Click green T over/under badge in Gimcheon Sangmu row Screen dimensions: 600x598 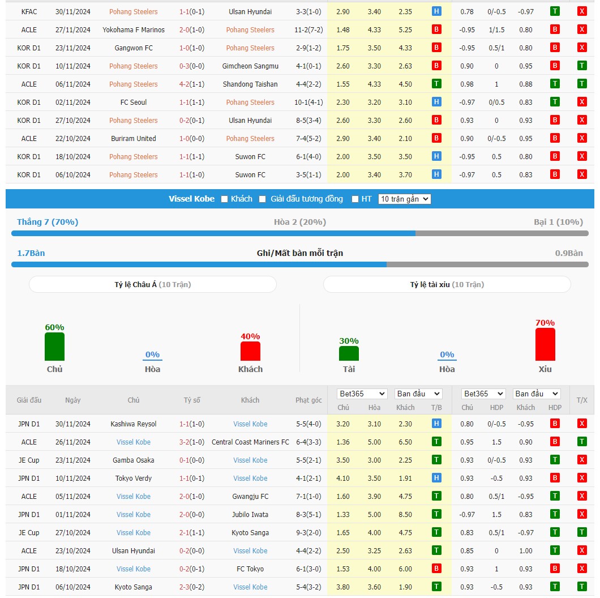582,66
